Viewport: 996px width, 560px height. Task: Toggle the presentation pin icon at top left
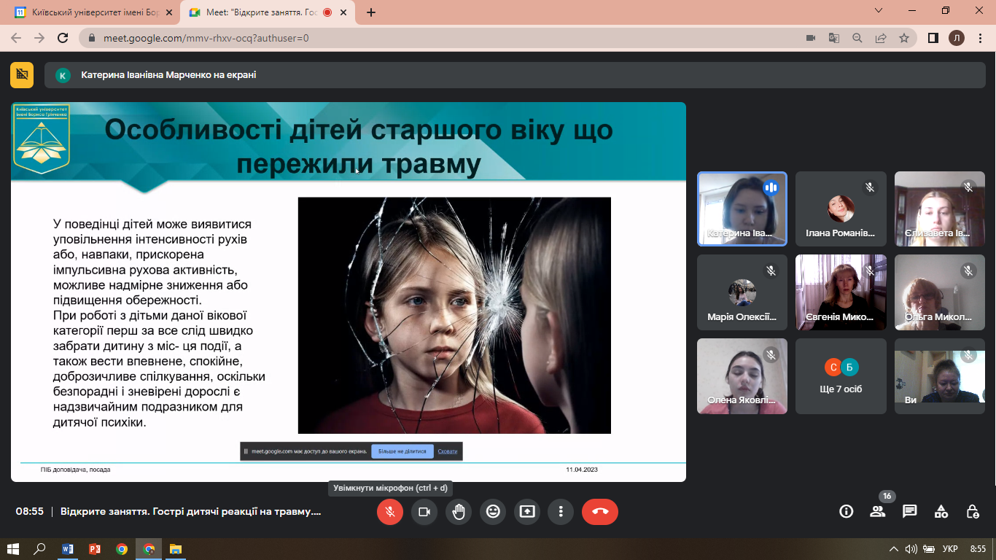pos(22,74)
